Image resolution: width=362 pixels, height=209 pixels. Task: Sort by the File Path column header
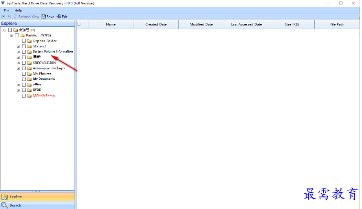coord(337,24)
